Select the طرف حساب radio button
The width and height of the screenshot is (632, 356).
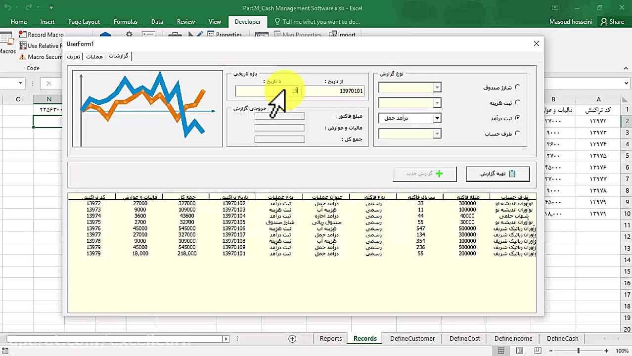coord(517,133)
